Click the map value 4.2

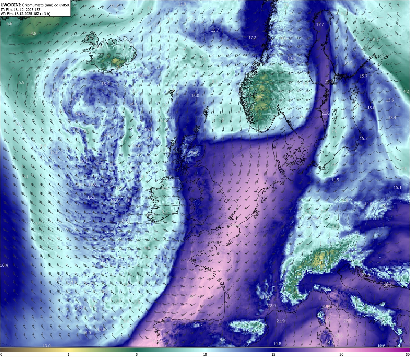click(406, 91)
